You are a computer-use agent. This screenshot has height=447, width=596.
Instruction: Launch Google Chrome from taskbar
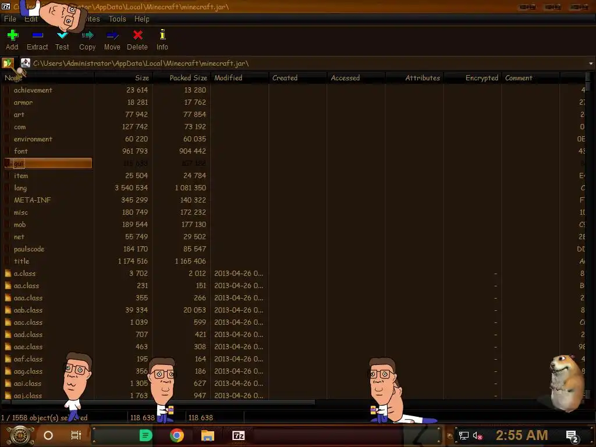[177, 435]
